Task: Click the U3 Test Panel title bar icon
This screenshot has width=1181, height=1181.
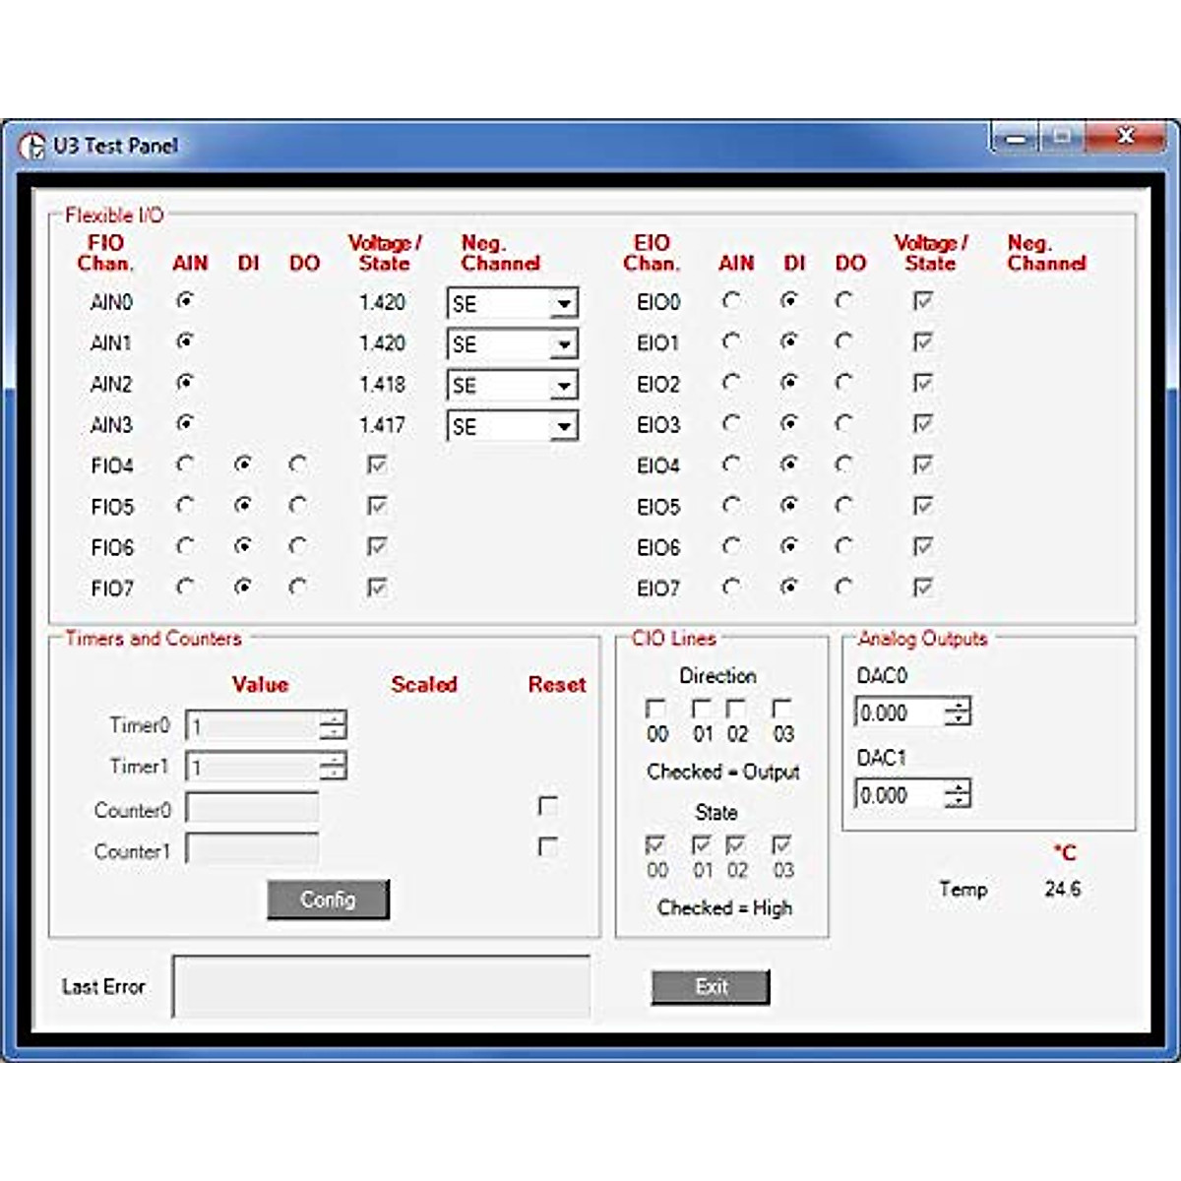Action: tap(34, 147)
